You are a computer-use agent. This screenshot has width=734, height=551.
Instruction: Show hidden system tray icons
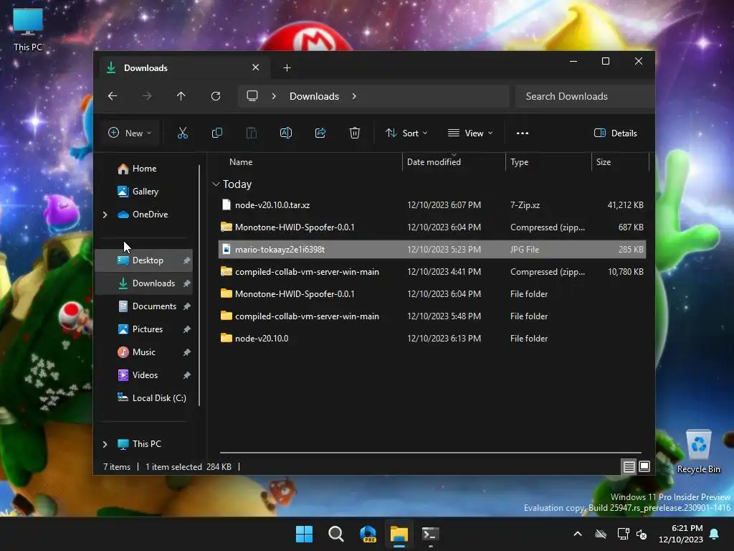click(578, 534)
